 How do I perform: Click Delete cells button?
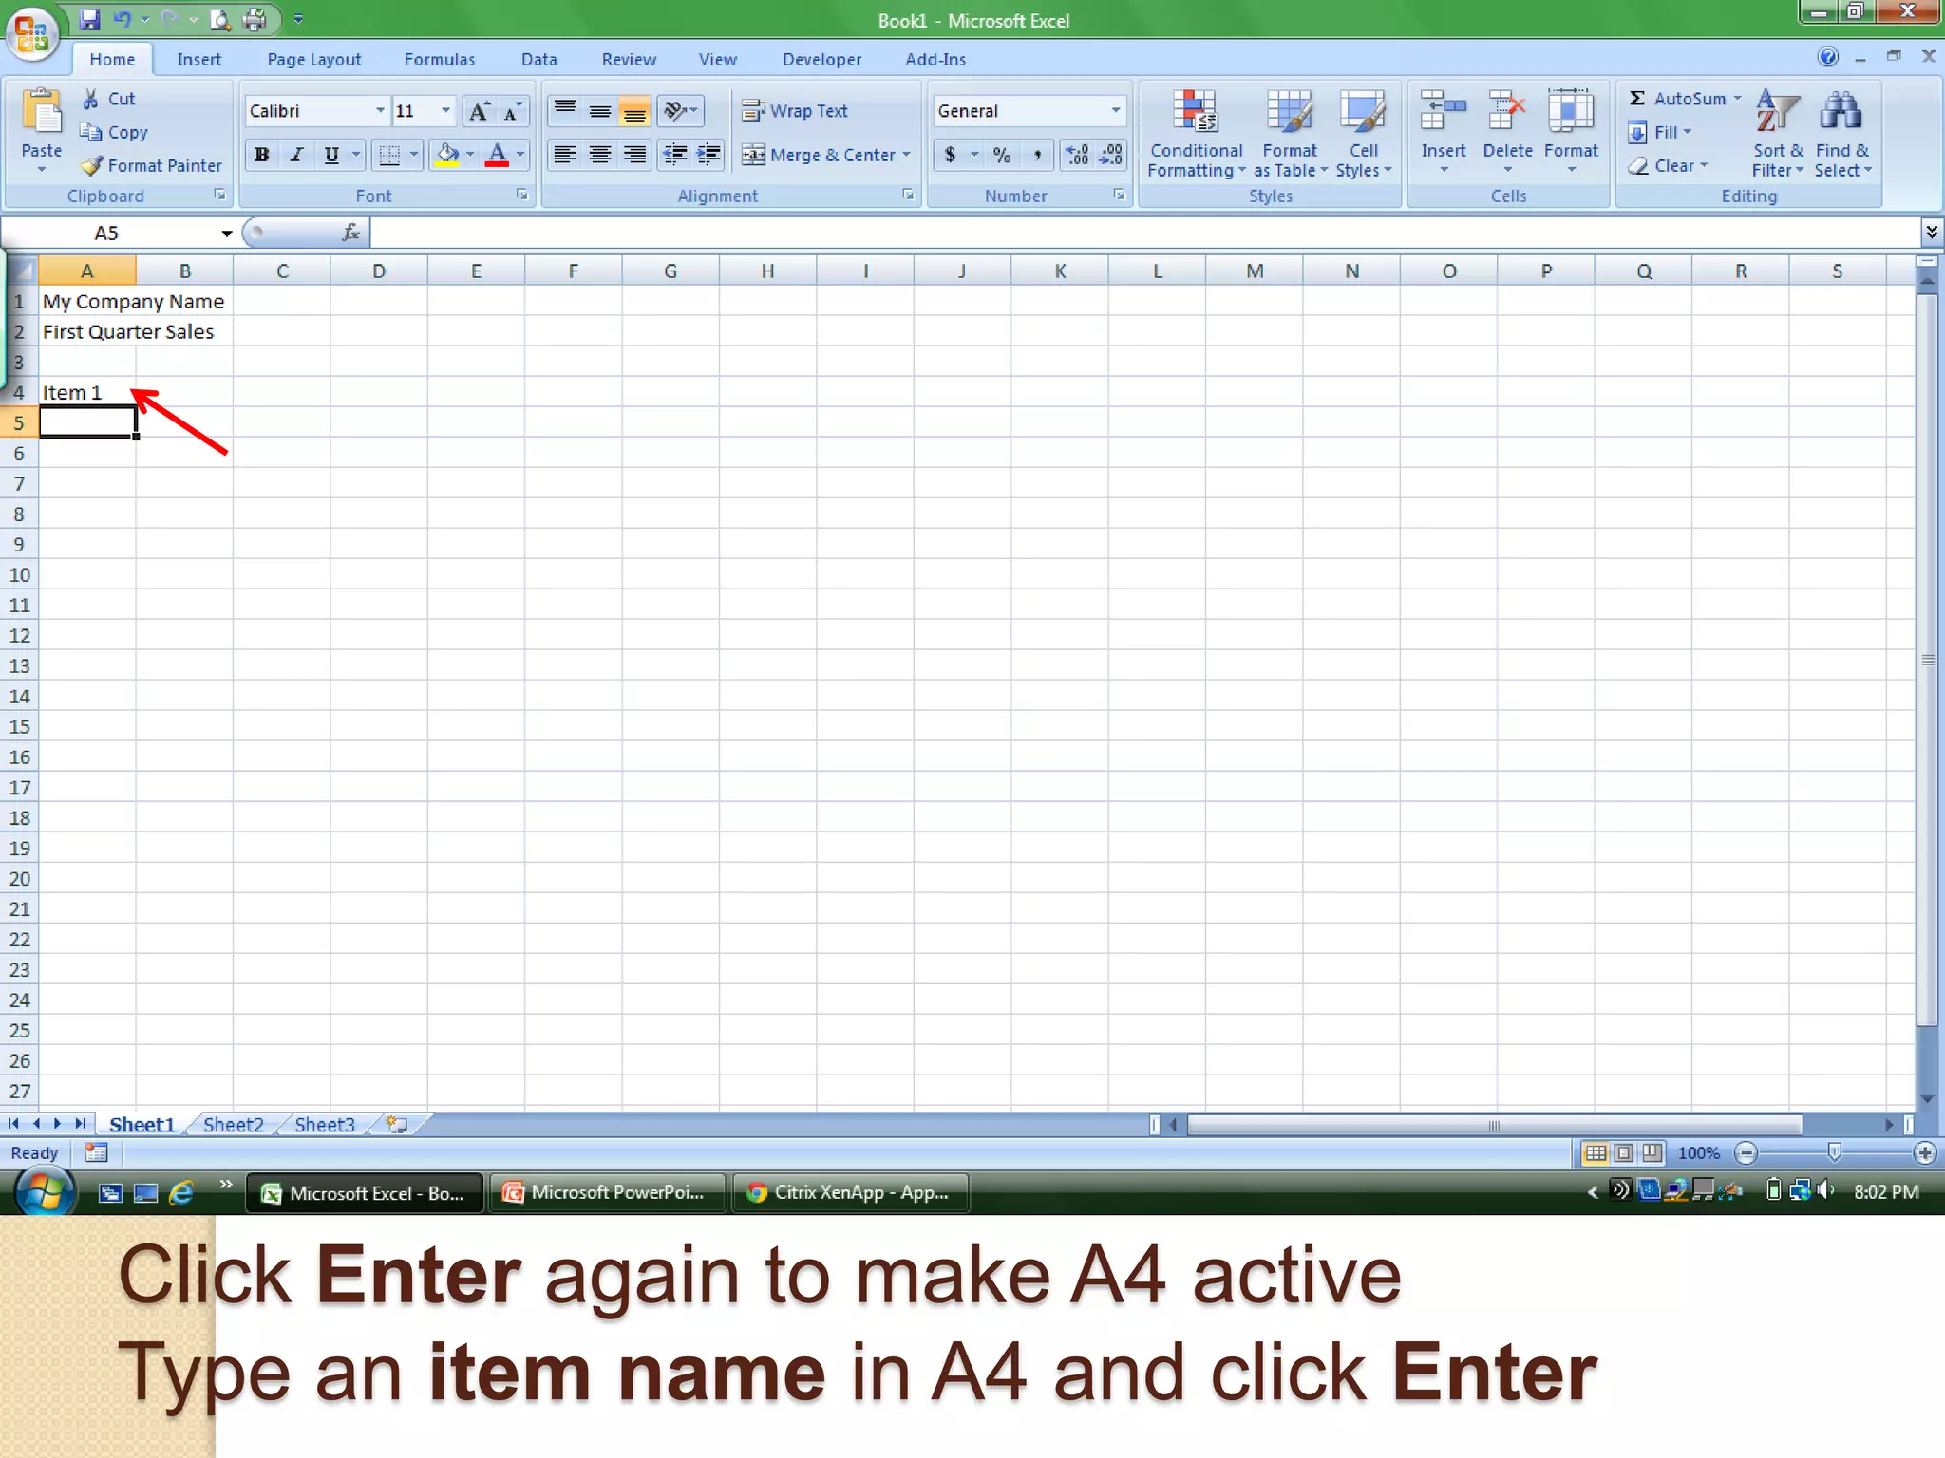tap(1507, 132)
